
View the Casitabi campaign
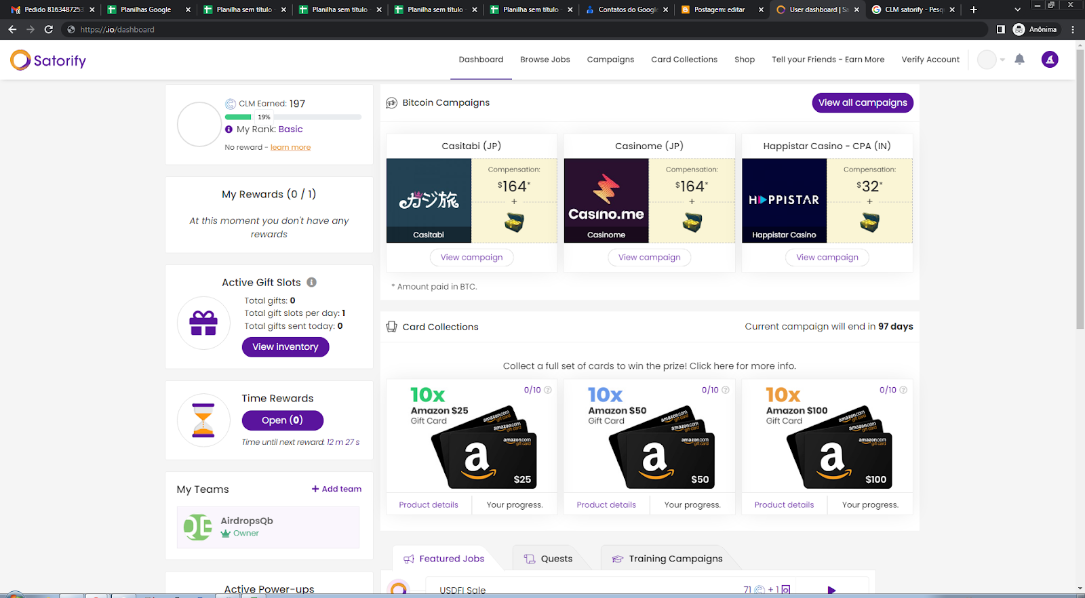tap(471, 258)
